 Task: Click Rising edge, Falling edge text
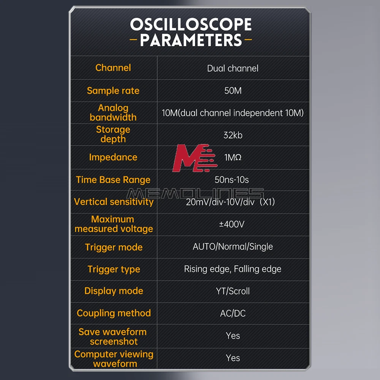point(233,269)
